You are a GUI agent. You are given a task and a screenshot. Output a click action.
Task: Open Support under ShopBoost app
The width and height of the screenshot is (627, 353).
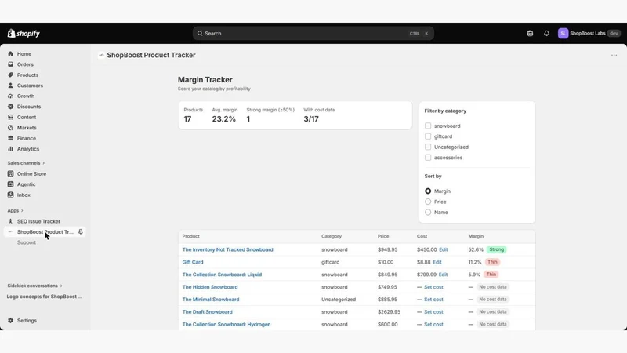27,242
